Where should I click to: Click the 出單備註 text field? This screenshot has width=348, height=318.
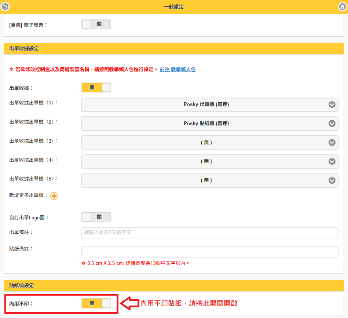coord(209,233)
